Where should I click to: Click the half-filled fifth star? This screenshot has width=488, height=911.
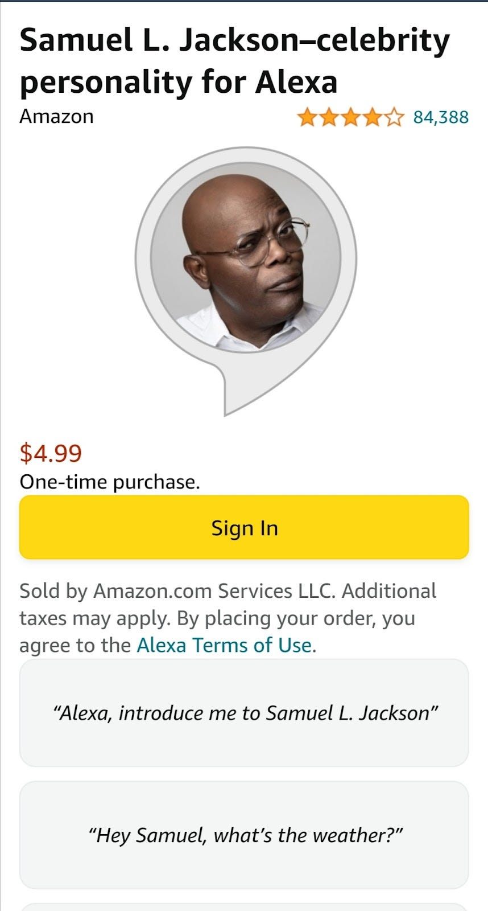395,117
